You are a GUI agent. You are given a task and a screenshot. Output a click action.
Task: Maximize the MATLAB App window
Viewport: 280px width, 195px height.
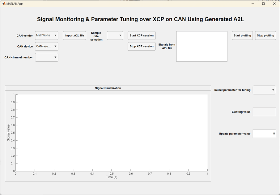coord(263,4)
